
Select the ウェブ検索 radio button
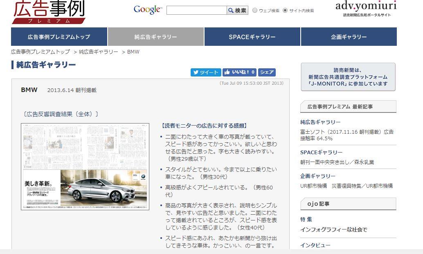click(x=255, y=11)
